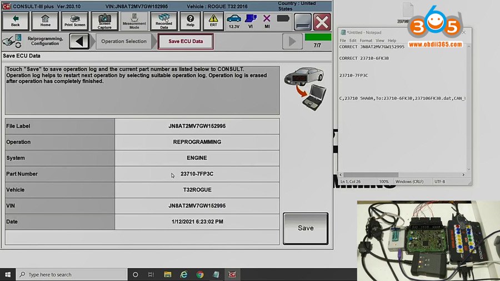500x281 pixels.
Task: Select the Operation Selection step
Action: tap(124, 42)
